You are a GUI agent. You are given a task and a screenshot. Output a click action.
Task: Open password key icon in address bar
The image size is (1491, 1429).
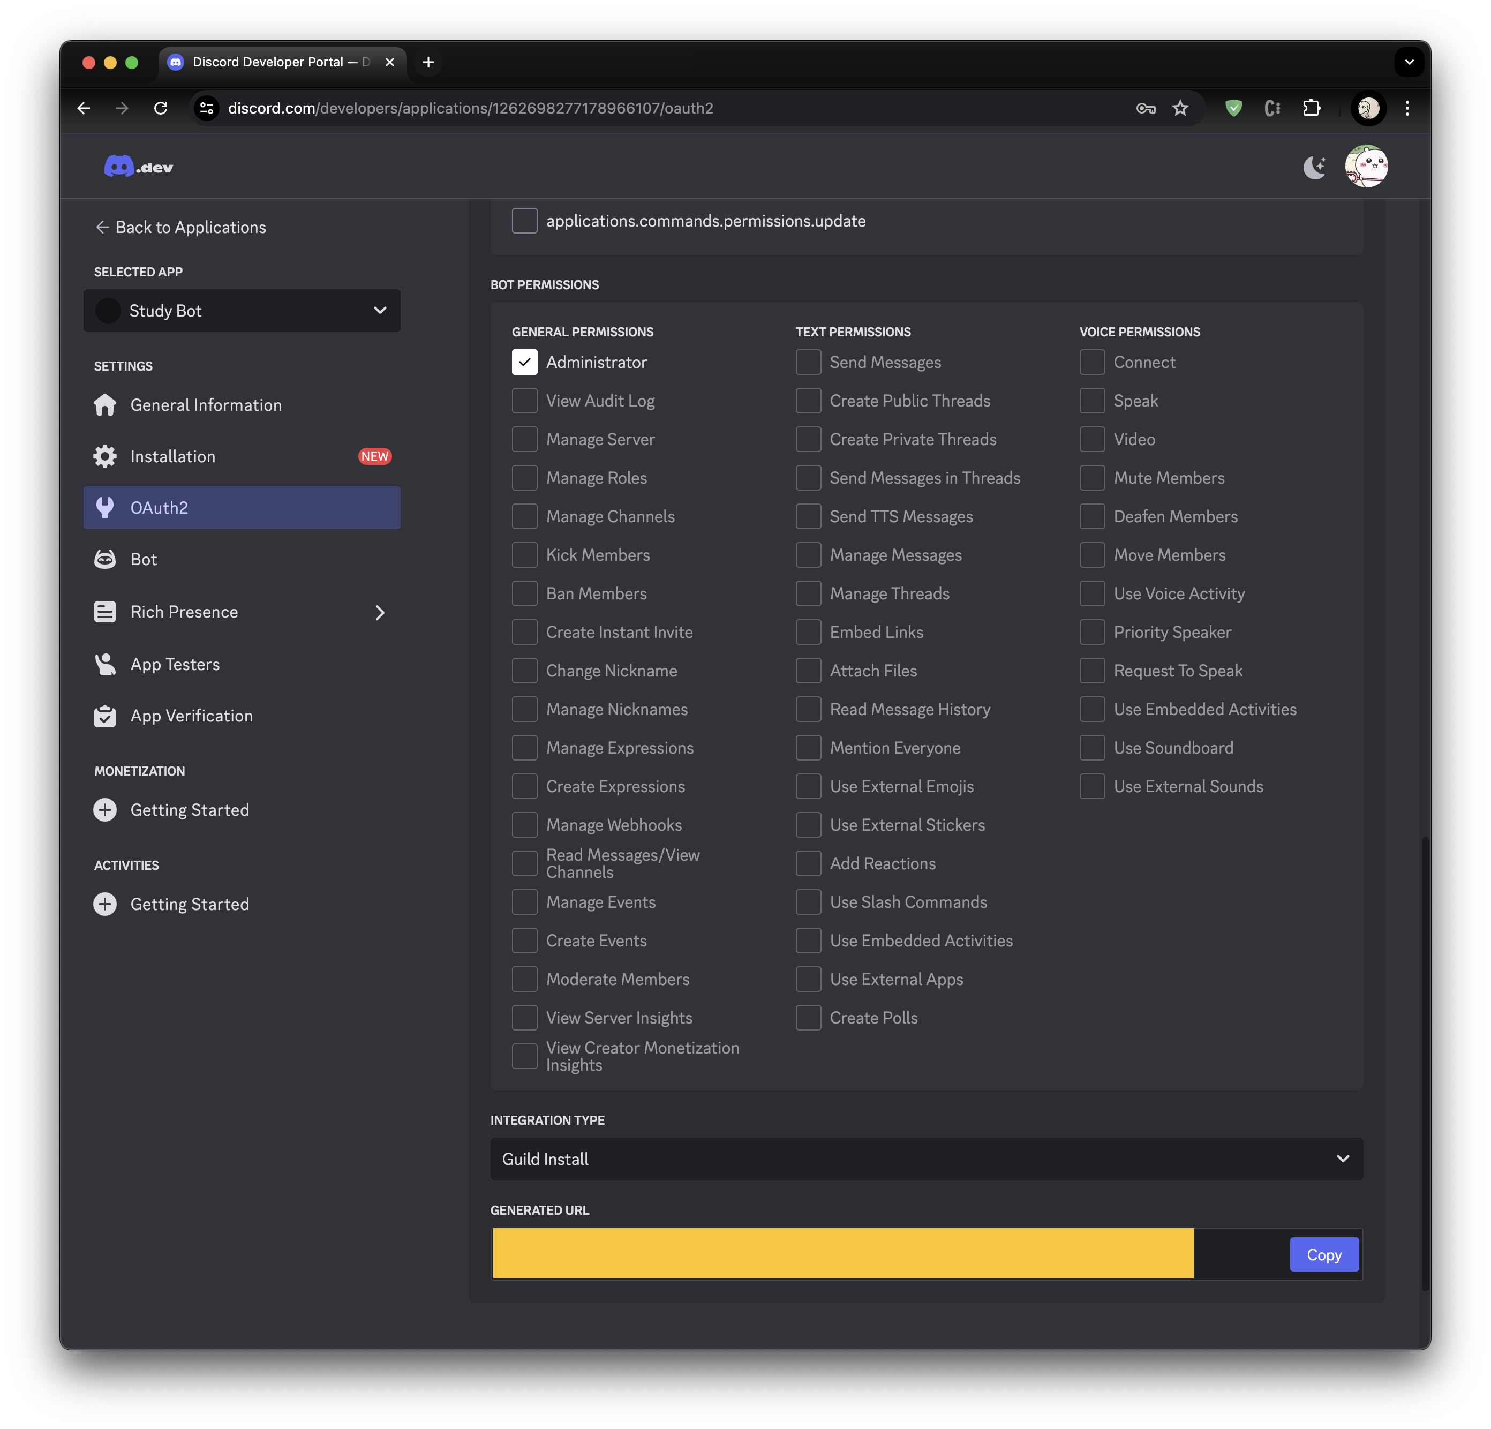[x=1146, y=108]
